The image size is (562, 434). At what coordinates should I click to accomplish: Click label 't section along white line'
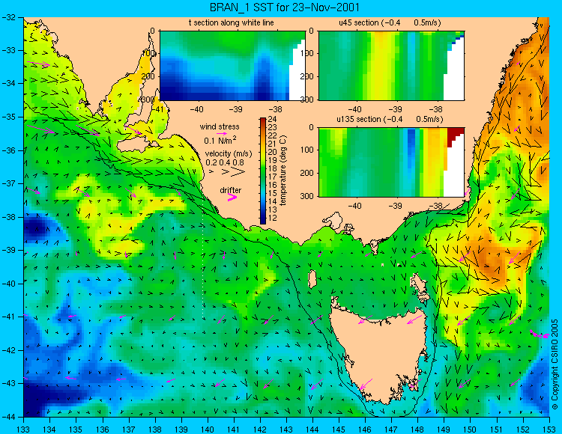click(x=232, y=22)
